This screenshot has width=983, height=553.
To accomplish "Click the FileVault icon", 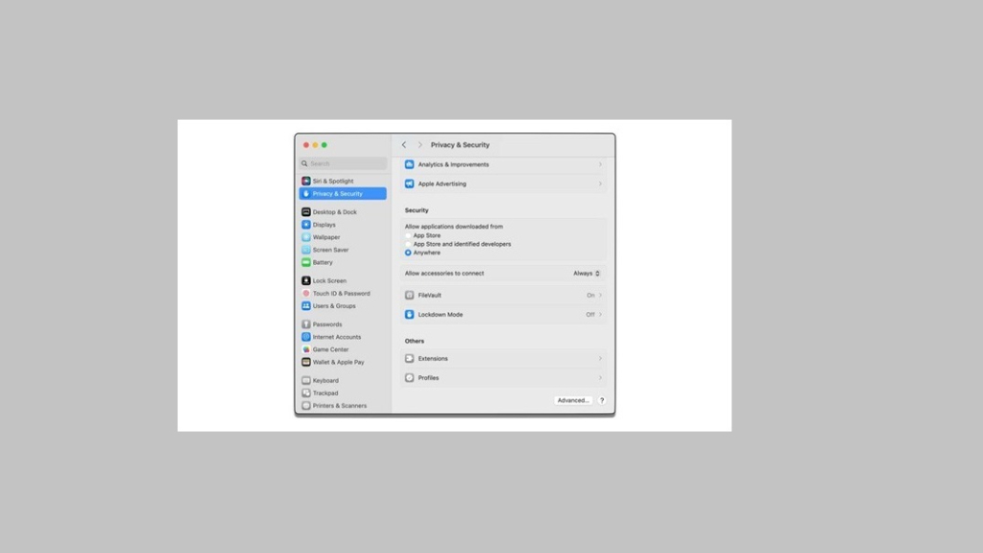I will tap(409, 295).
